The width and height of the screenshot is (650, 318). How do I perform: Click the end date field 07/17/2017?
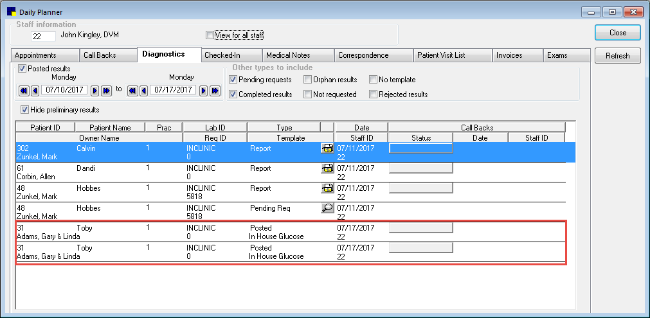[173, 91]
